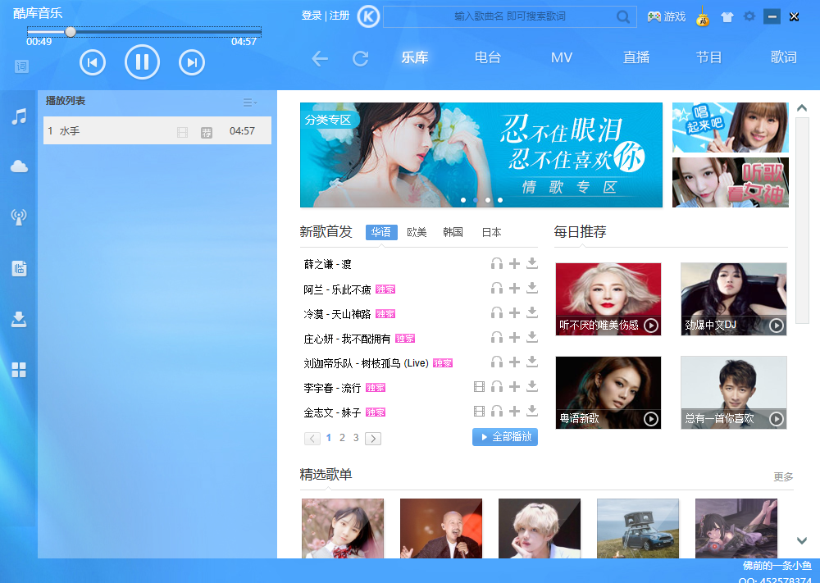Switch to the 乐库 tab
The height and width of the screenshot is (583, 820).
click(415, 57)
